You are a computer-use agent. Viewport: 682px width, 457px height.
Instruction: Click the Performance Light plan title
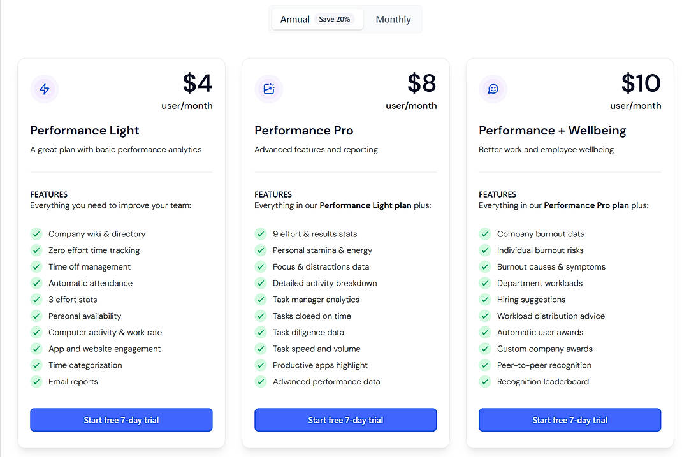click(84, 130)
